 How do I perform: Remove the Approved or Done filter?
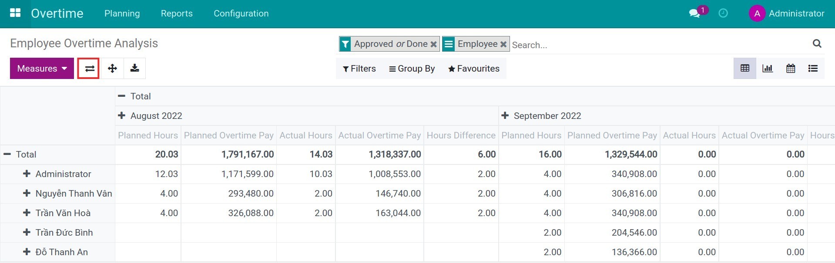433,44
